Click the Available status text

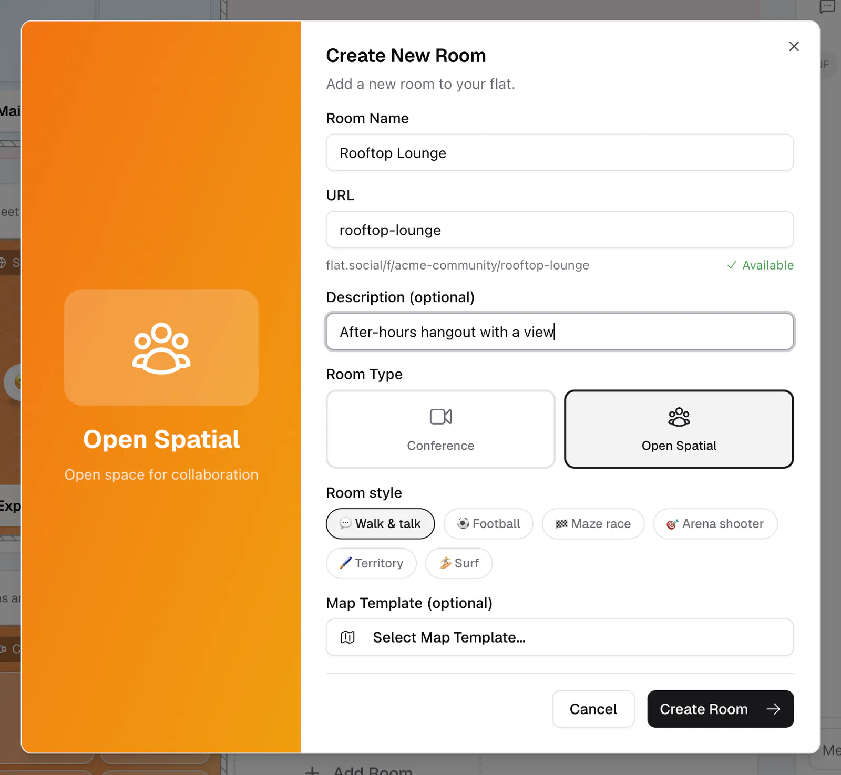coord(767,265)
